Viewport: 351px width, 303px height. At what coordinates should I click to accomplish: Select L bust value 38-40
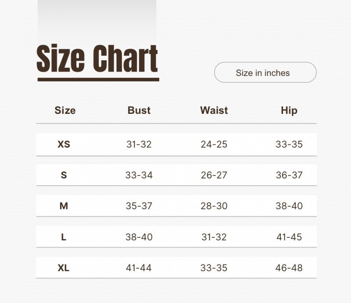click(x=139, y=237)
